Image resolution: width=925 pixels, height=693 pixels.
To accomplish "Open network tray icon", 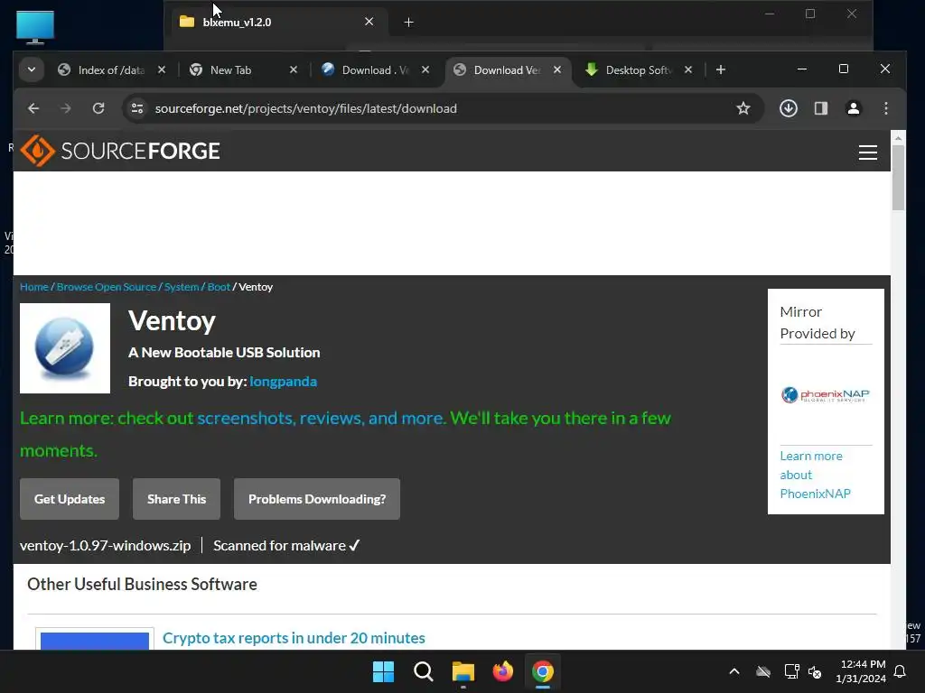I will tap(791, 671).
